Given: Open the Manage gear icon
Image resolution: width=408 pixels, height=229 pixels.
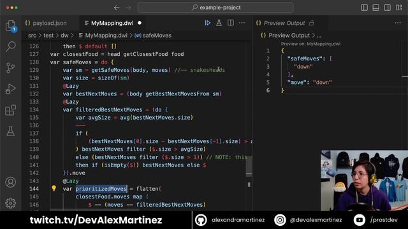Looking at the screenshot, I should tap(11, 203).
